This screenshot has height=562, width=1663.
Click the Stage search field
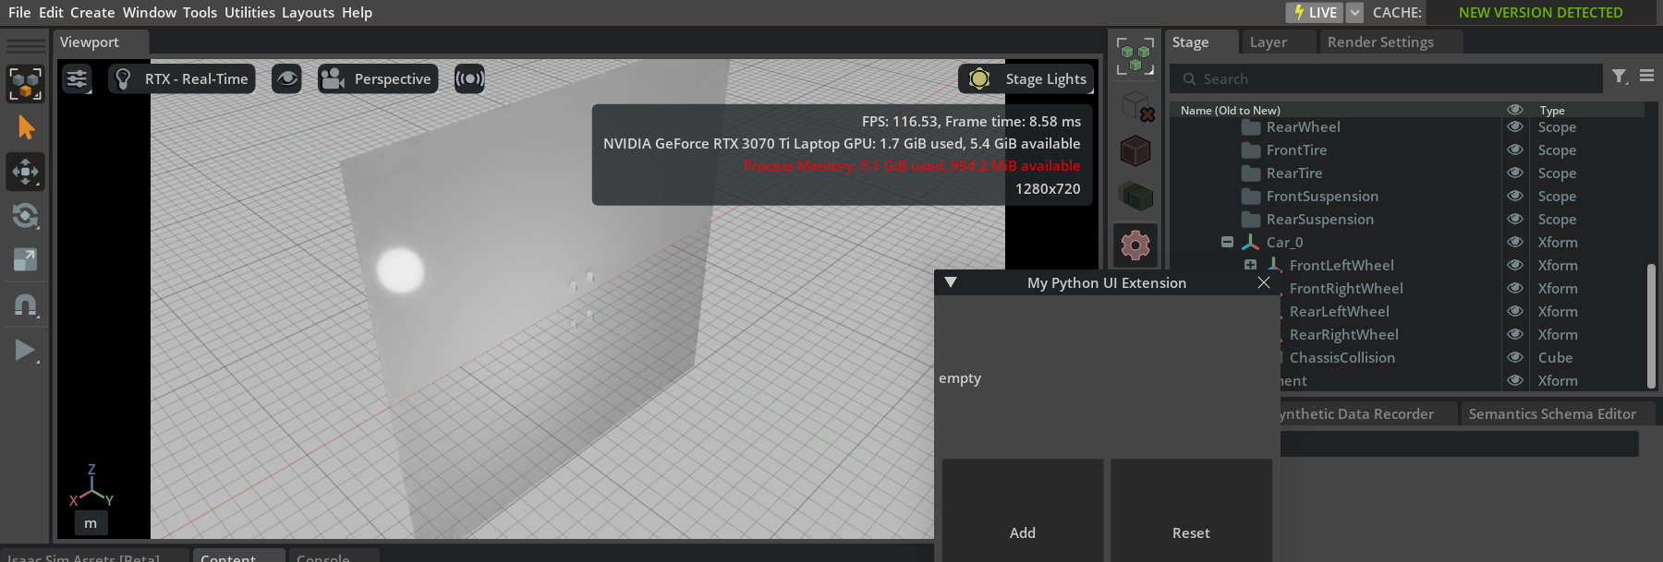[1386, 79]
